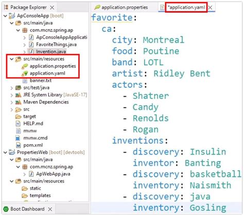
Task: Open FavoriteThings.java file
Action: click(x=56, y=45)
